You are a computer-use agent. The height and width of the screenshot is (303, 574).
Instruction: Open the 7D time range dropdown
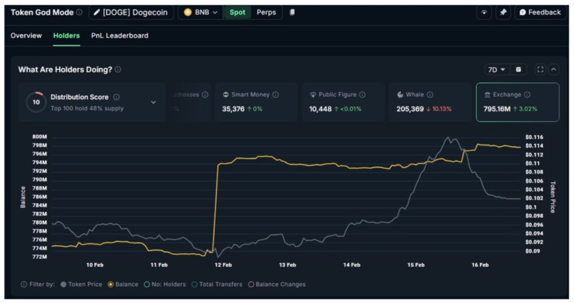496,69
